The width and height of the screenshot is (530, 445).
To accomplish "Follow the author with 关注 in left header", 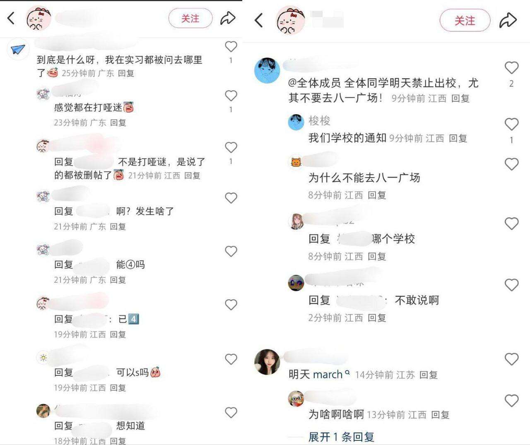I will coord(190,18).
